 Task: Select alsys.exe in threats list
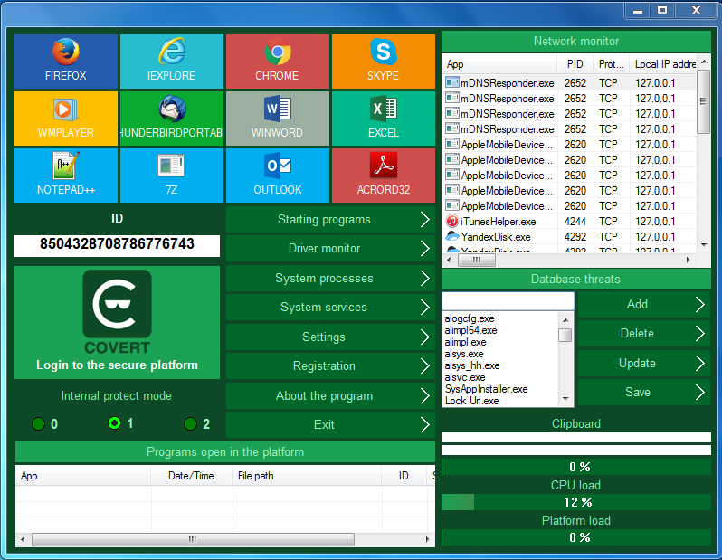tap(464, 354)
